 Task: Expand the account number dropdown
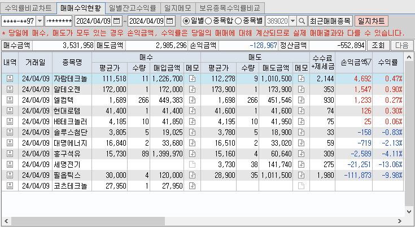point(40,21)
